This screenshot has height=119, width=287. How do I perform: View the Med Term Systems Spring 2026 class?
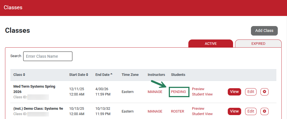click(234, 92)
